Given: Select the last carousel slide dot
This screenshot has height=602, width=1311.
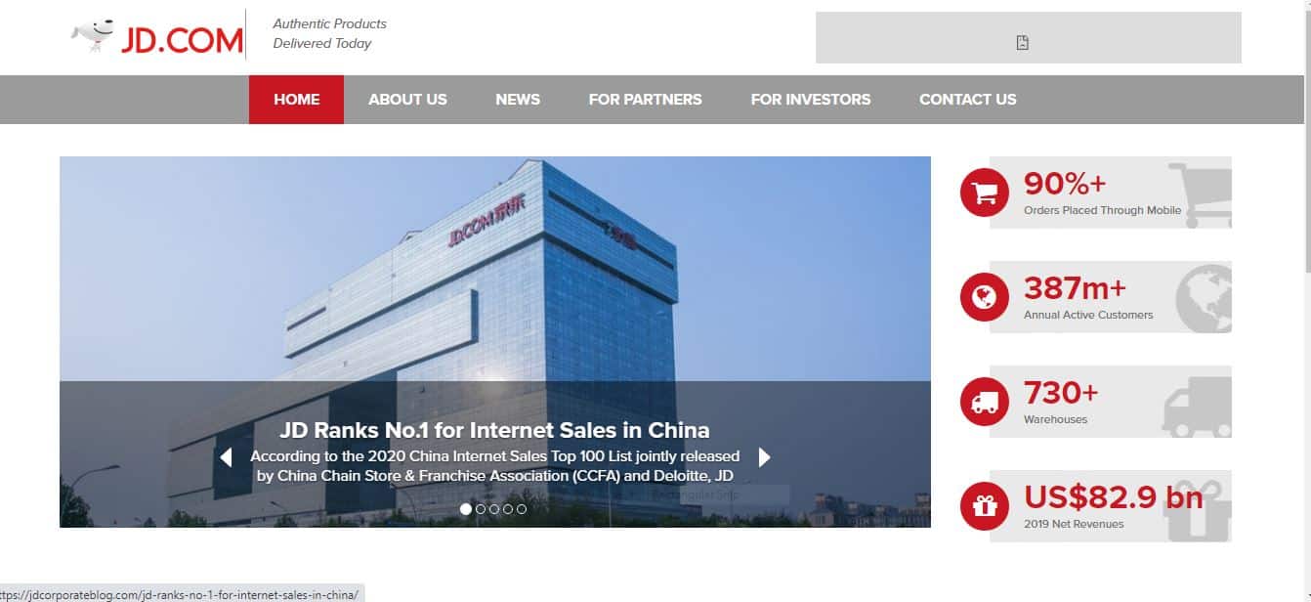Looking at the screenshot, I should coord(521,509).
